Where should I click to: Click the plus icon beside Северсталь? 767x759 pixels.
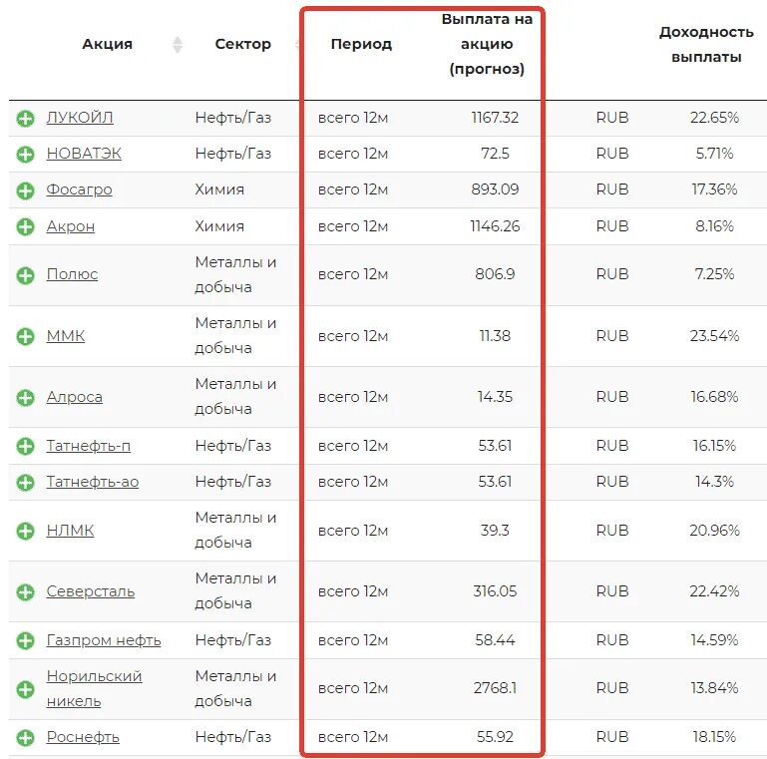click(25, 592)
